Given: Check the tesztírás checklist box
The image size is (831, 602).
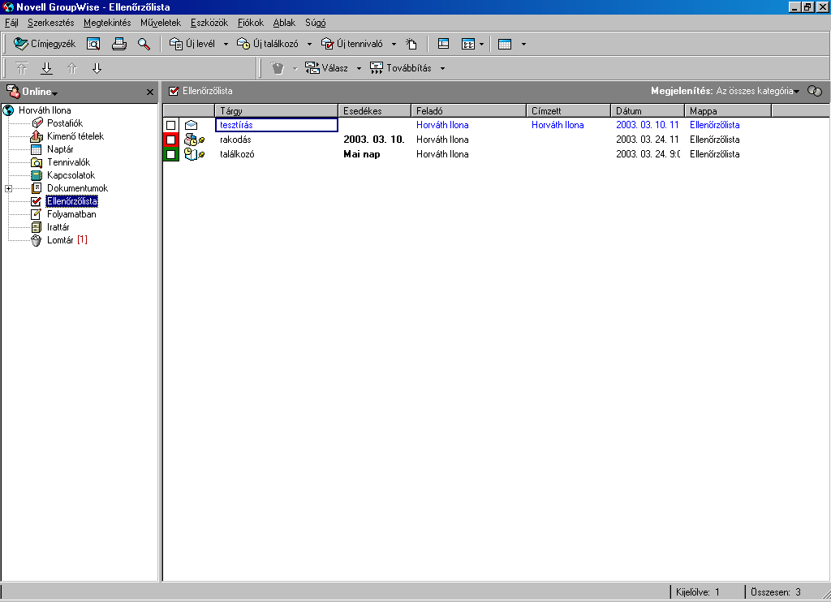Looking at the screenshot, I should click(x=170, y=125).
